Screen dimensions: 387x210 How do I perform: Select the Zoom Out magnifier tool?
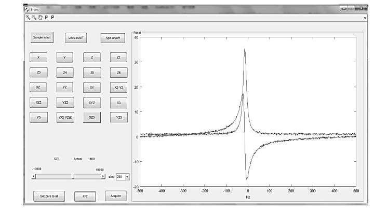pyautogui.click(x=34, y=18)
